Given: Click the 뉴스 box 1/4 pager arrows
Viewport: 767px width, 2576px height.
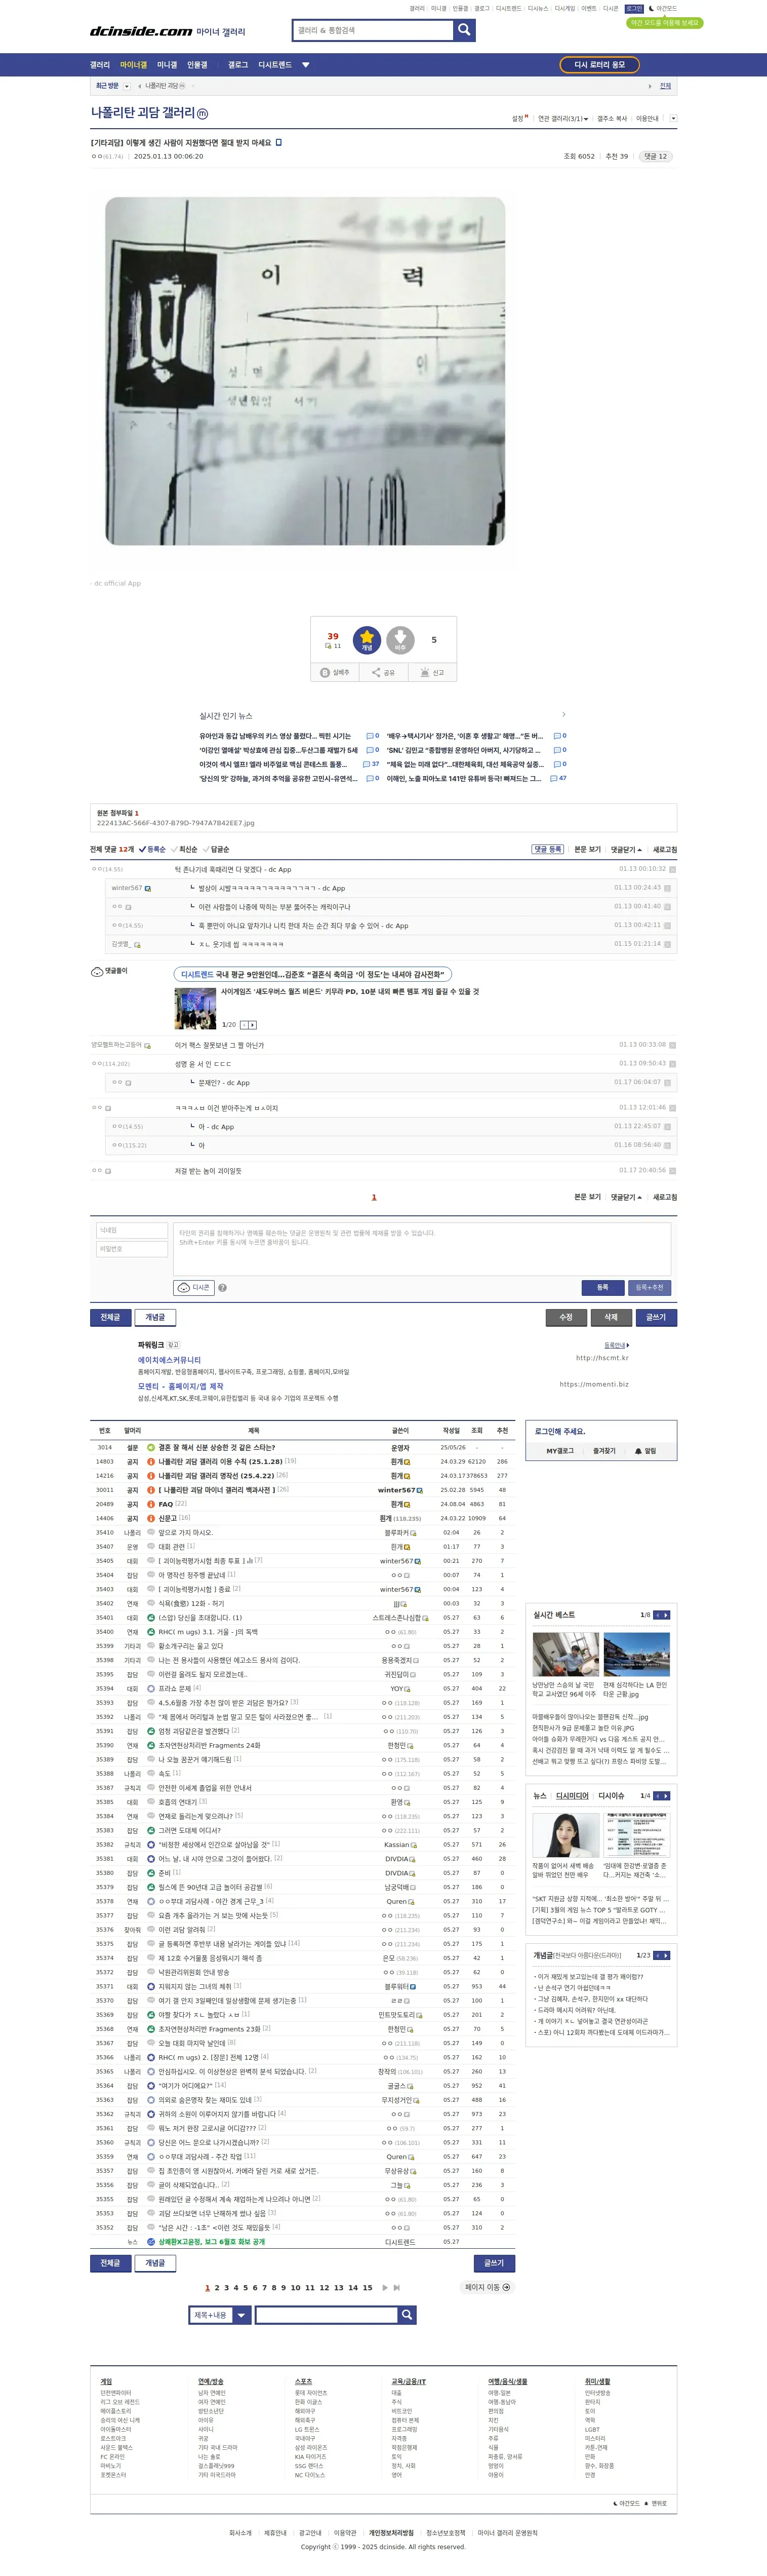Looking at the screenshot, I should point(662,1796).
